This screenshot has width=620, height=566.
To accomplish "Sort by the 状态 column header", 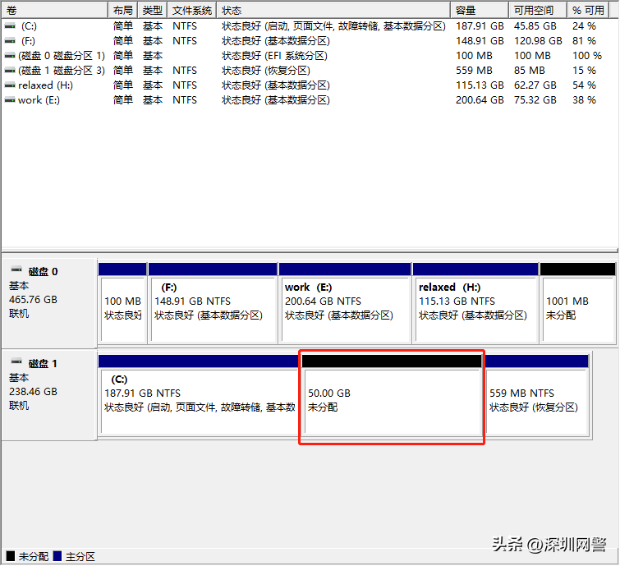I will pos(333,10).
